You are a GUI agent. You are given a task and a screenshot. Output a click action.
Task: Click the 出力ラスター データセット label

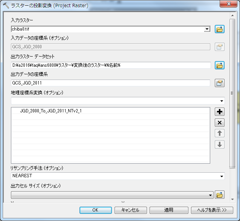pos(33,57)
